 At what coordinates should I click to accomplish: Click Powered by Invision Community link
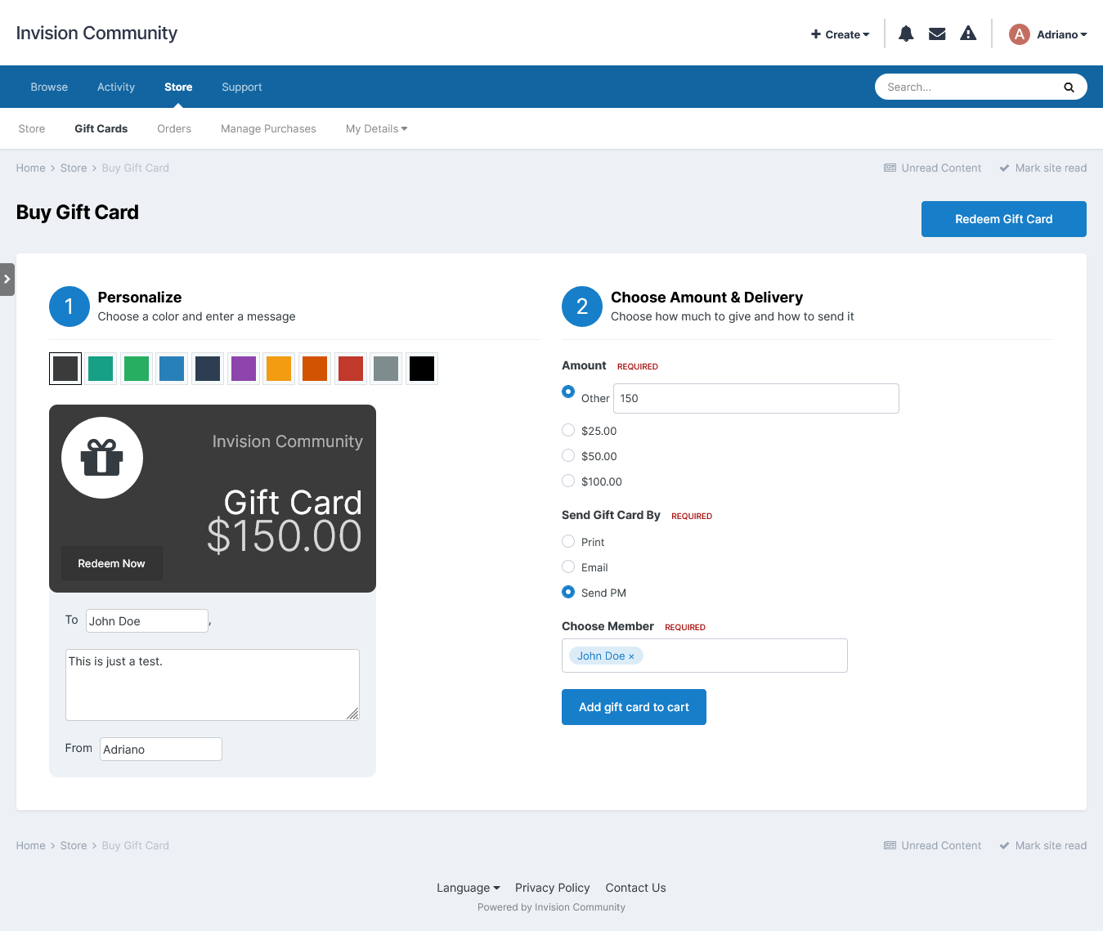[551, 907]
